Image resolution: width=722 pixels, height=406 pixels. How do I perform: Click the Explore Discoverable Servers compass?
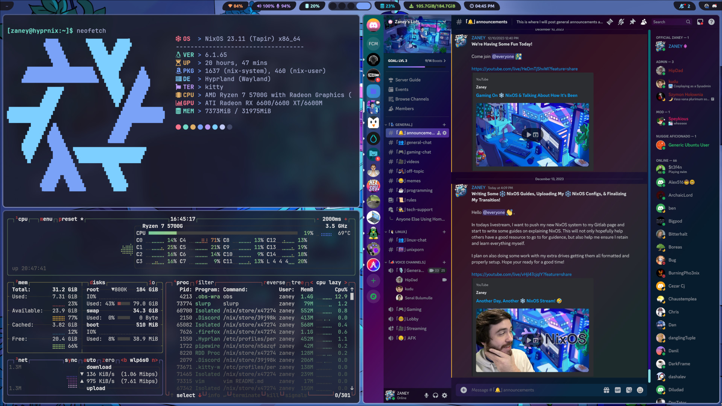(x=373, y=296)
